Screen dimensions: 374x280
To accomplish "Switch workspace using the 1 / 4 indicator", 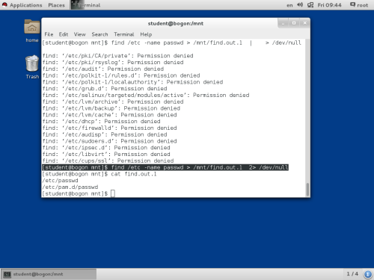I will tap(352, 274).
